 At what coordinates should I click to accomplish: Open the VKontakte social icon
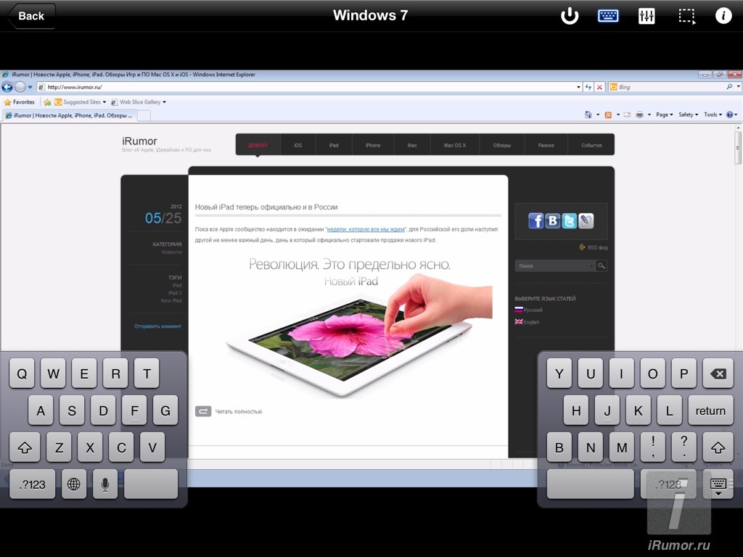552,220
